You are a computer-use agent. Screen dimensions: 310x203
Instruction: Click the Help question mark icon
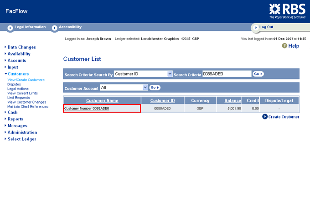click(284, 46)
